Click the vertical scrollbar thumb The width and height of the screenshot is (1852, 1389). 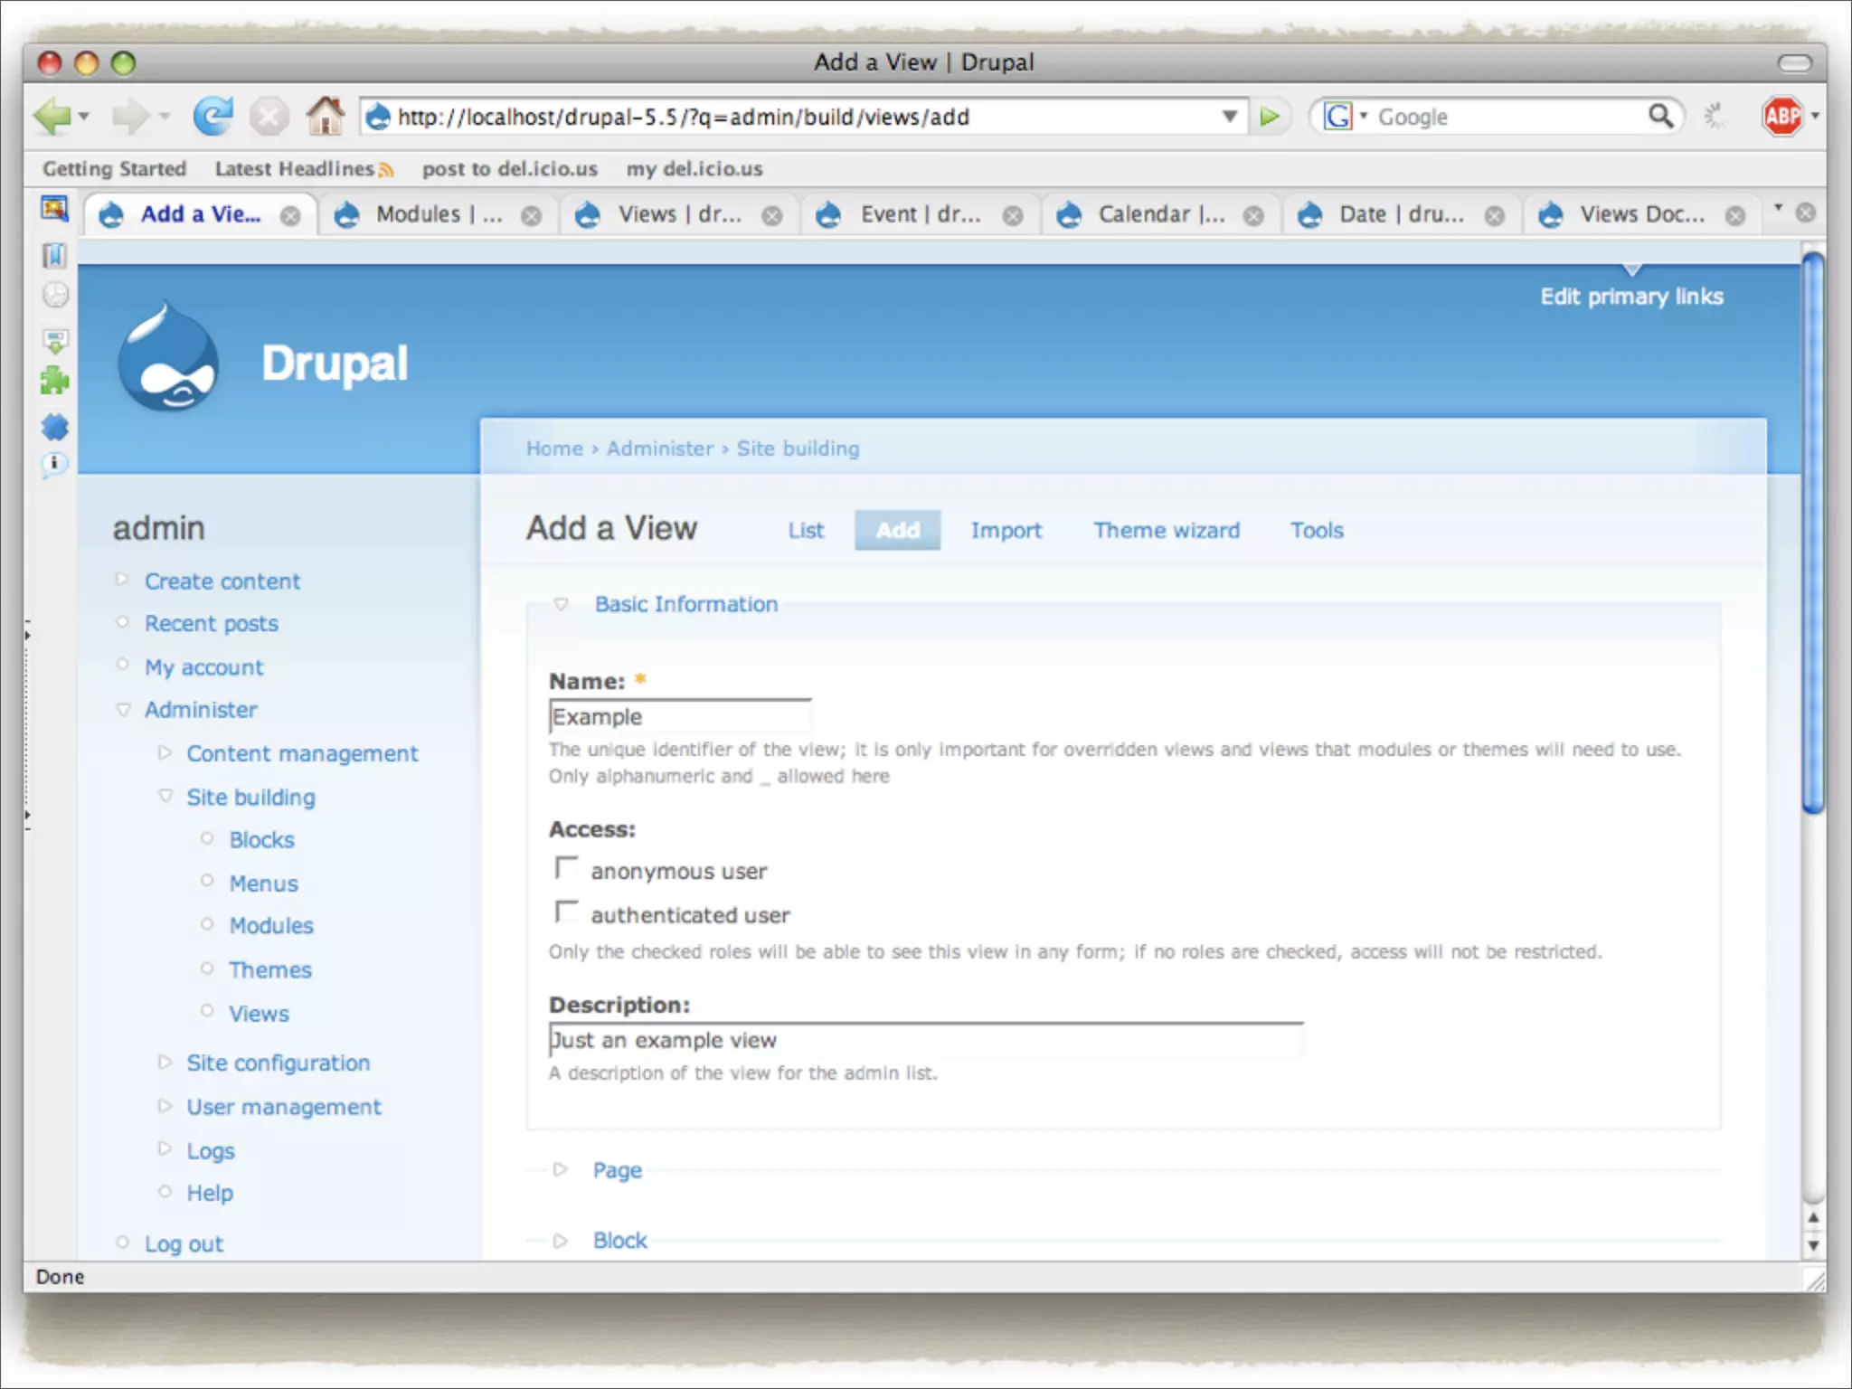[1812, 534]
